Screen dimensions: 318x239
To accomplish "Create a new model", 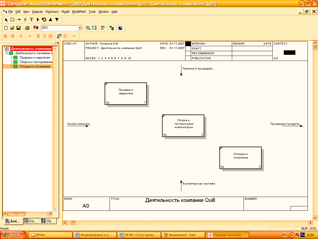I will point(6,28).
